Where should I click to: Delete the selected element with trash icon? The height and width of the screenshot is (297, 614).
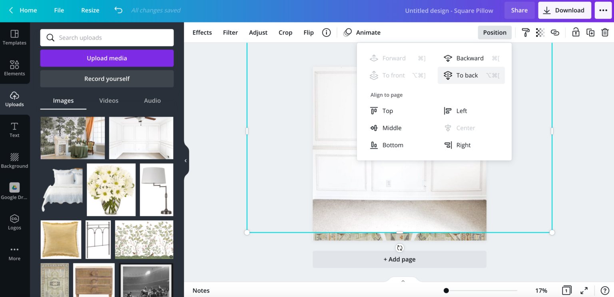[x=605, y=32]
